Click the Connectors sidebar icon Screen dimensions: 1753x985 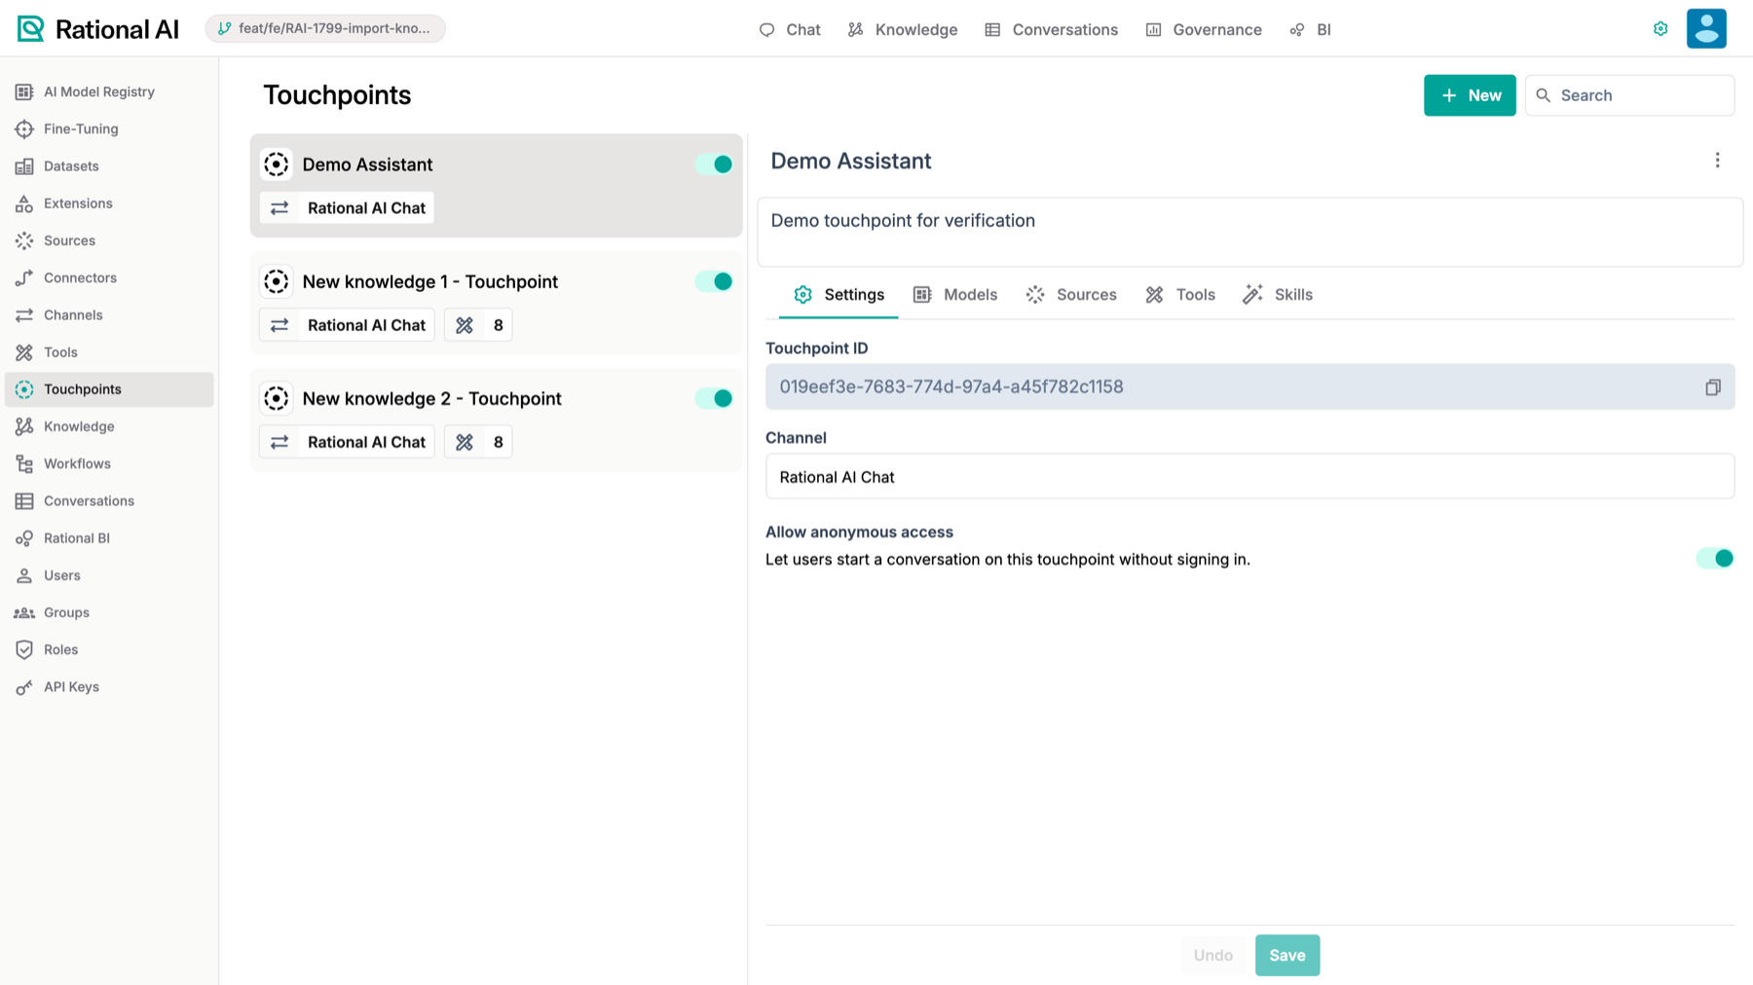point(24,278)
